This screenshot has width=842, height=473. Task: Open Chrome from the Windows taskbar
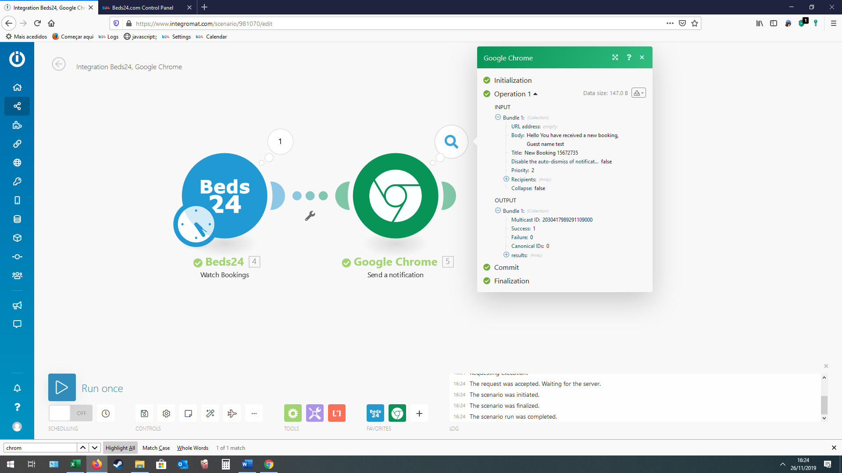click(269, 464)
